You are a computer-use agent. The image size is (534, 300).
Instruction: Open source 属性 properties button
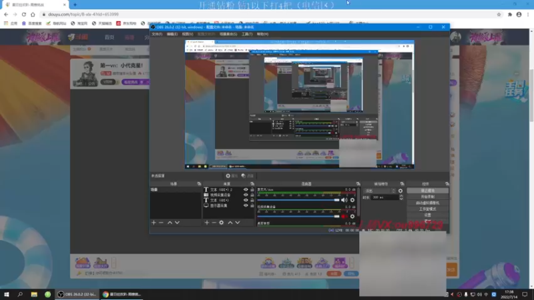[x=232, y=176]
